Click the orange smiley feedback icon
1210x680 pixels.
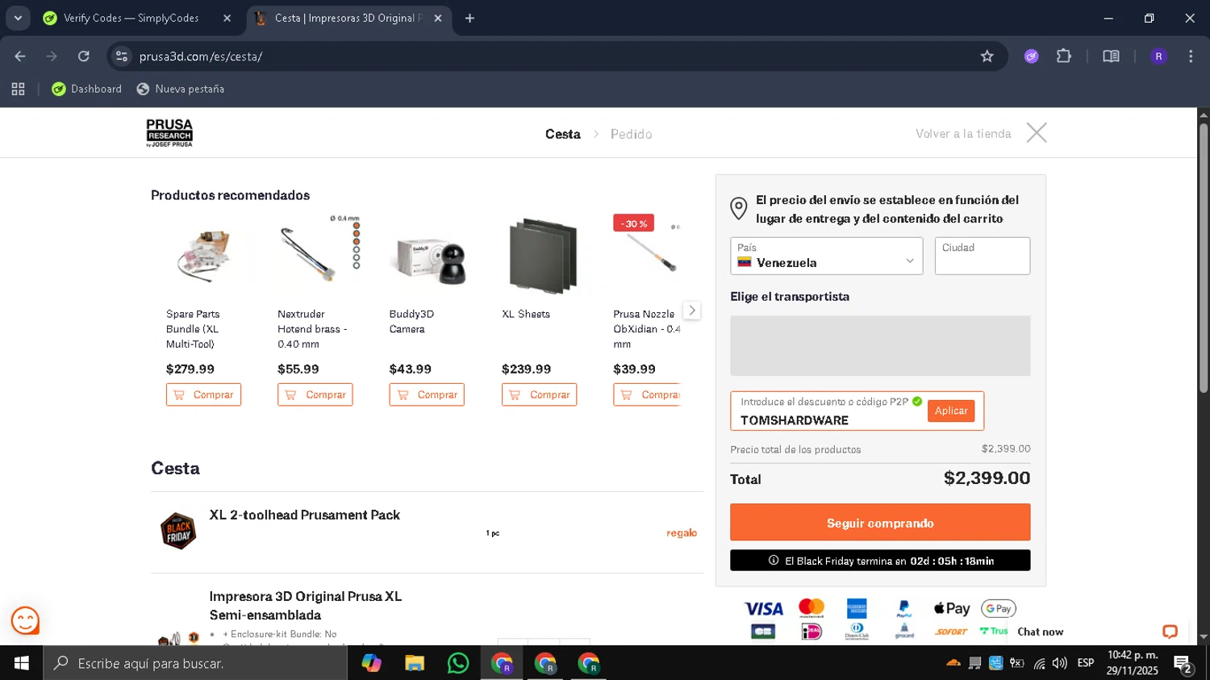[25, 621]
